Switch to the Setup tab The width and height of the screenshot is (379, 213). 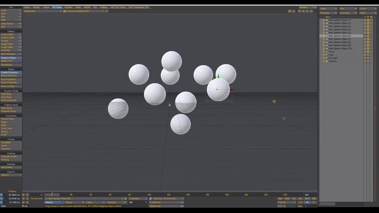click(x=46, y=8)
